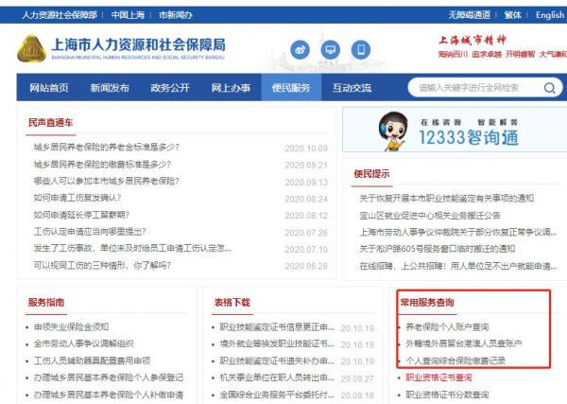Switch to 繁体 traditional Chinese

click(513, 15)
